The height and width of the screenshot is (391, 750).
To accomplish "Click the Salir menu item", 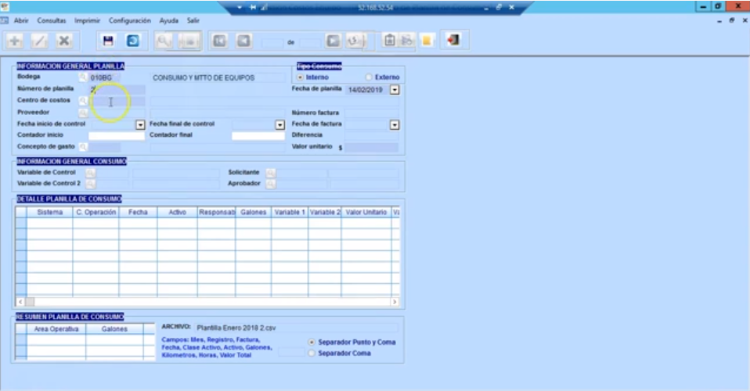I will tap(193, 20).
